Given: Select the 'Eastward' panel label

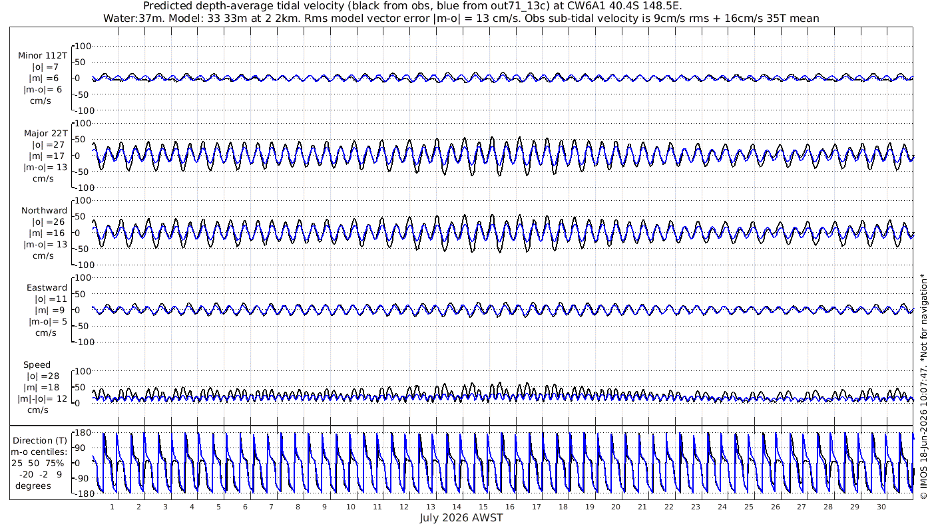Looking at the screenshot, I should (x=47, y=288).
